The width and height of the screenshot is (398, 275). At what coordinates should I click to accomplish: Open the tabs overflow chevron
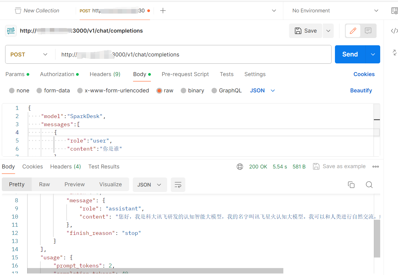[x=274, y=11]
